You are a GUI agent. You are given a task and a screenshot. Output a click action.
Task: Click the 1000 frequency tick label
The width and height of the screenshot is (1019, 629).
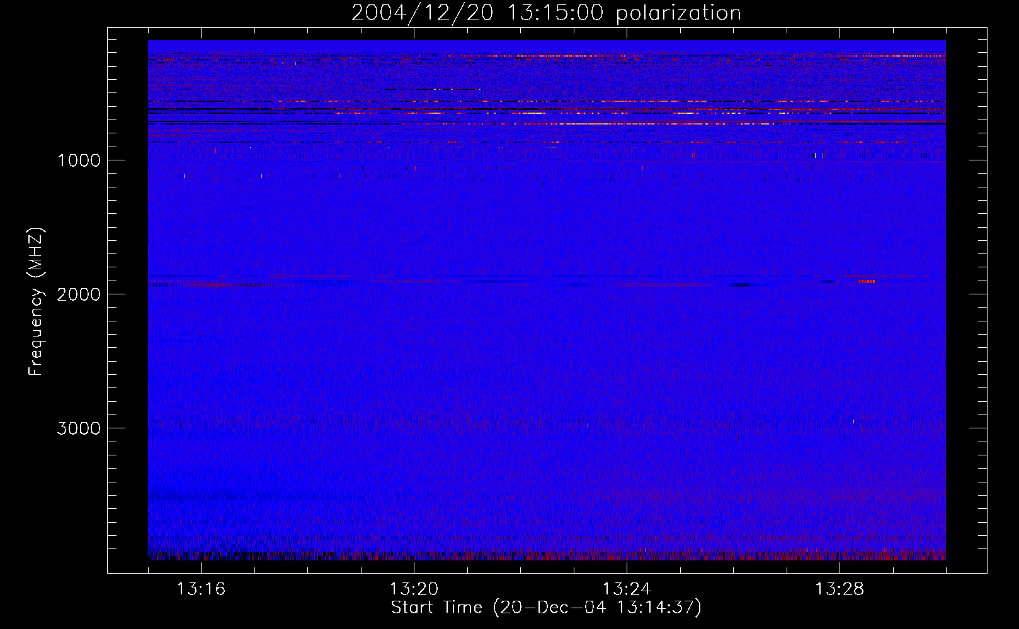pos(79,160)
